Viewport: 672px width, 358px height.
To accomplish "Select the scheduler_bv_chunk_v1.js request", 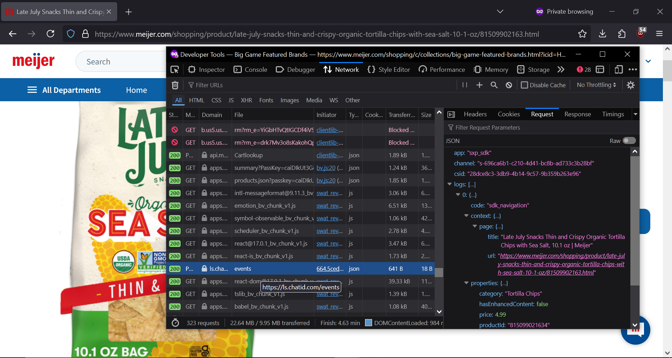I will (x=301, y=231).
